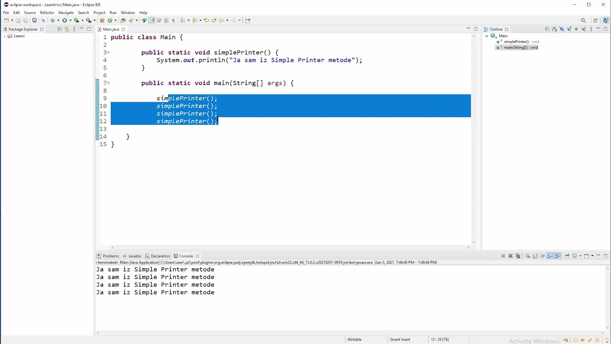Toggle Hide Static Members in Outline
611x344 pixels.
[x=569, y=29]
